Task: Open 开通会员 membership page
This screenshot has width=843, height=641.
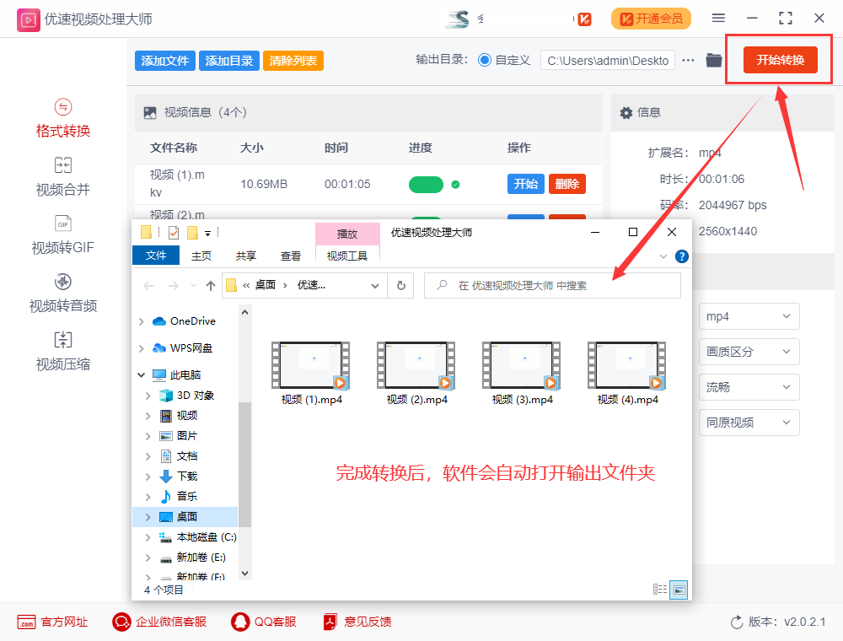Action: click(651, 18)
